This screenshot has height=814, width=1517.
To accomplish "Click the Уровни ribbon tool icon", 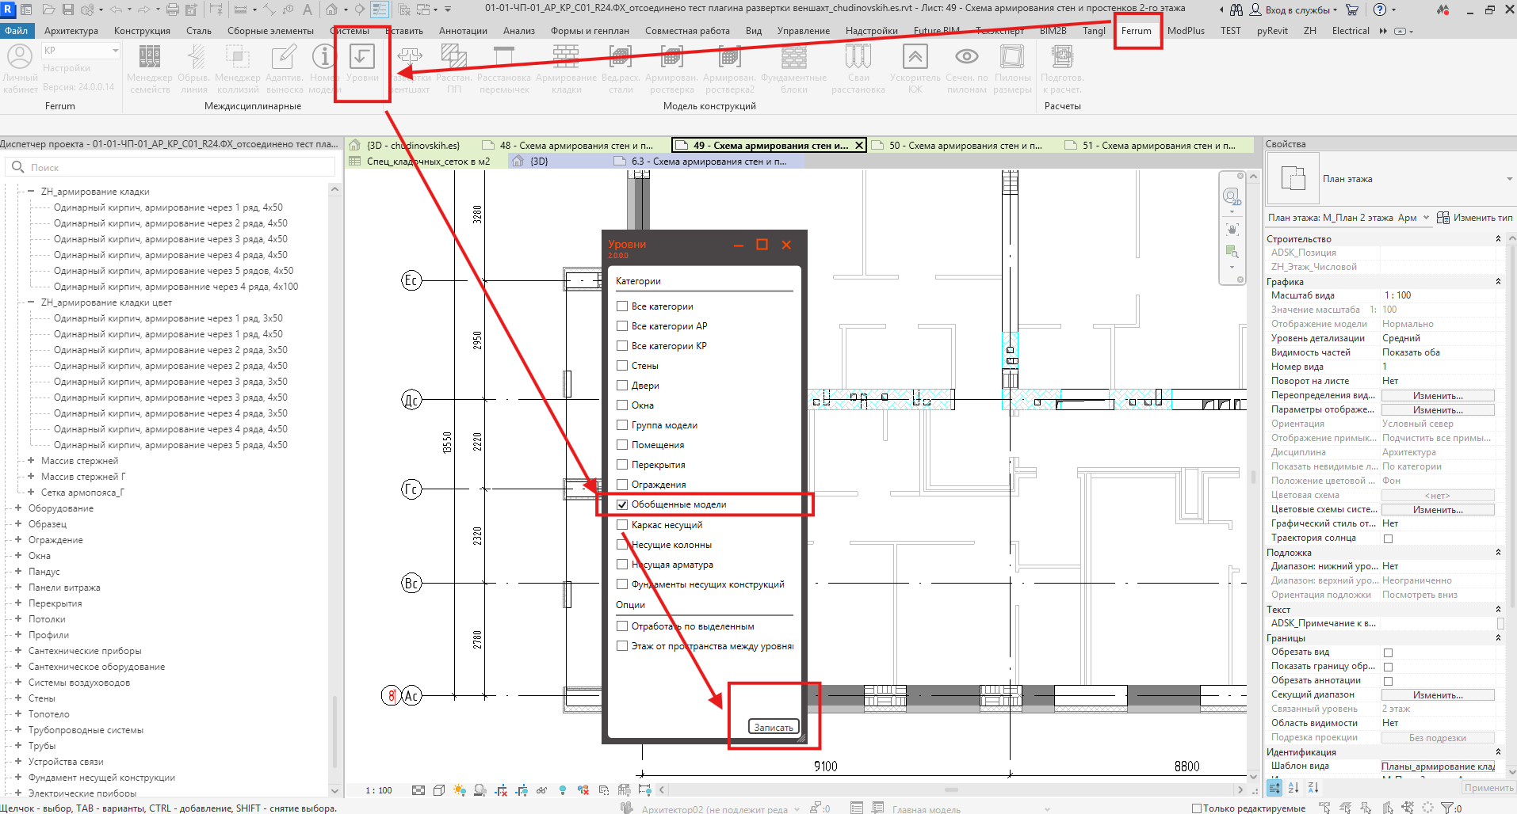I will 362,58.
